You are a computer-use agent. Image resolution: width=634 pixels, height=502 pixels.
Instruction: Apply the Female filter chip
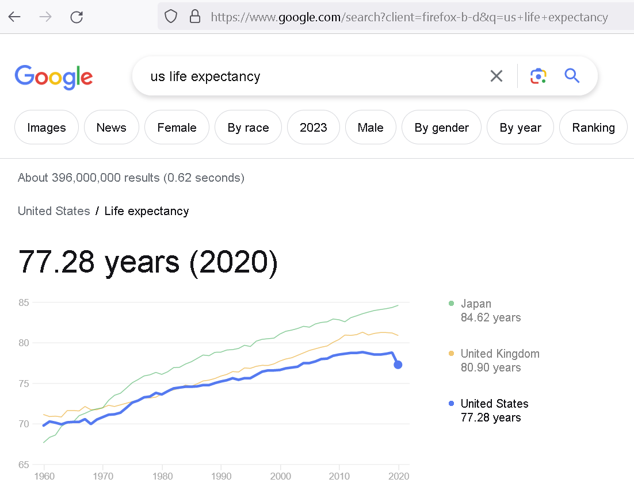coord(177,127)
